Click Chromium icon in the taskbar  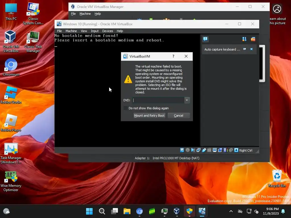(x=139, y=211)
